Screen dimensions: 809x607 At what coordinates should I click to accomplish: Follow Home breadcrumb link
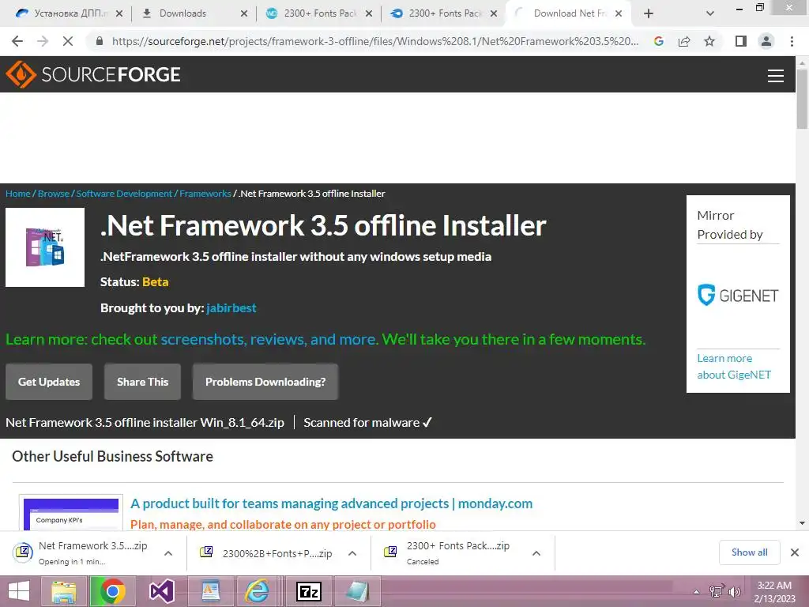(18, 194)
